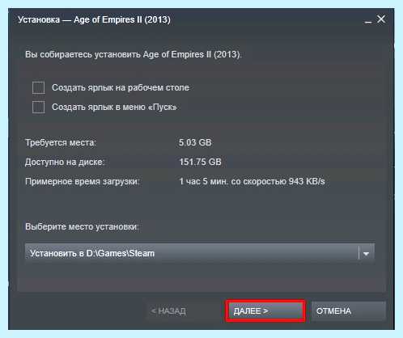Enable the desktop shortcut checkbox

39,87
